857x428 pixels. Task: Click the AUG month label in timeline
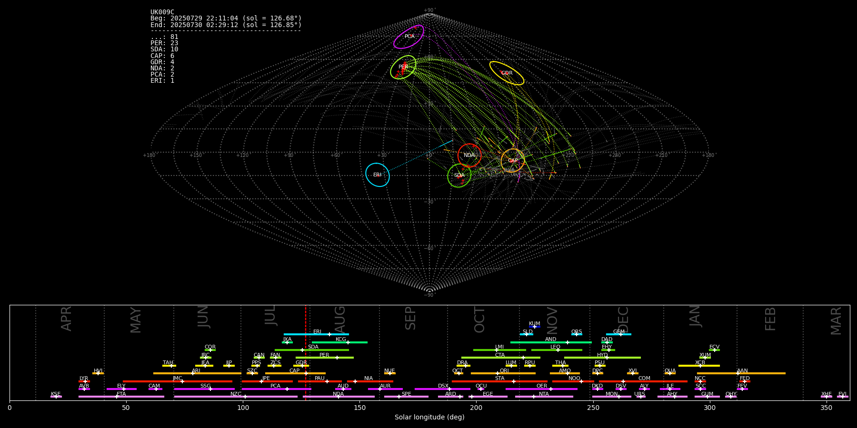click(340, 319)
